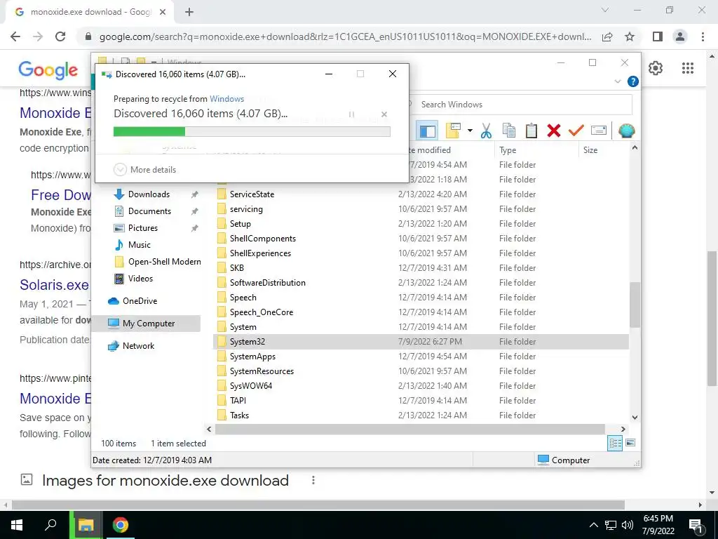
Task: Open Images result options three-dot menu
Action: point(313,480)
